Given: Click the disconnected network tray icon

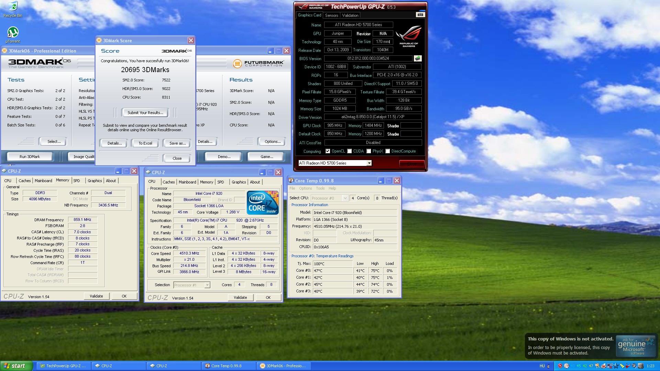Looking at the screenshot, I should pos(610,366).
